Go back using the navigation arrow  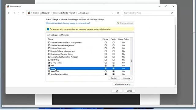pos(9,13)
